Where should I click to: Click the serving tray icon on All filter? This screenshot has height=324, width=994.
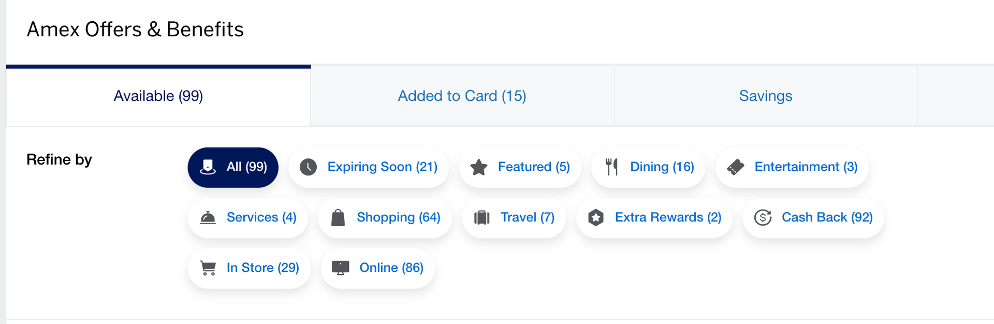(x=208, y=167)
